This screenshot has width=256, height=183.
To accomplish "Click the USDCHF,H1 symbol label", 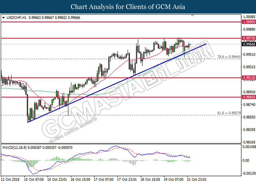I will coord(16,18).
